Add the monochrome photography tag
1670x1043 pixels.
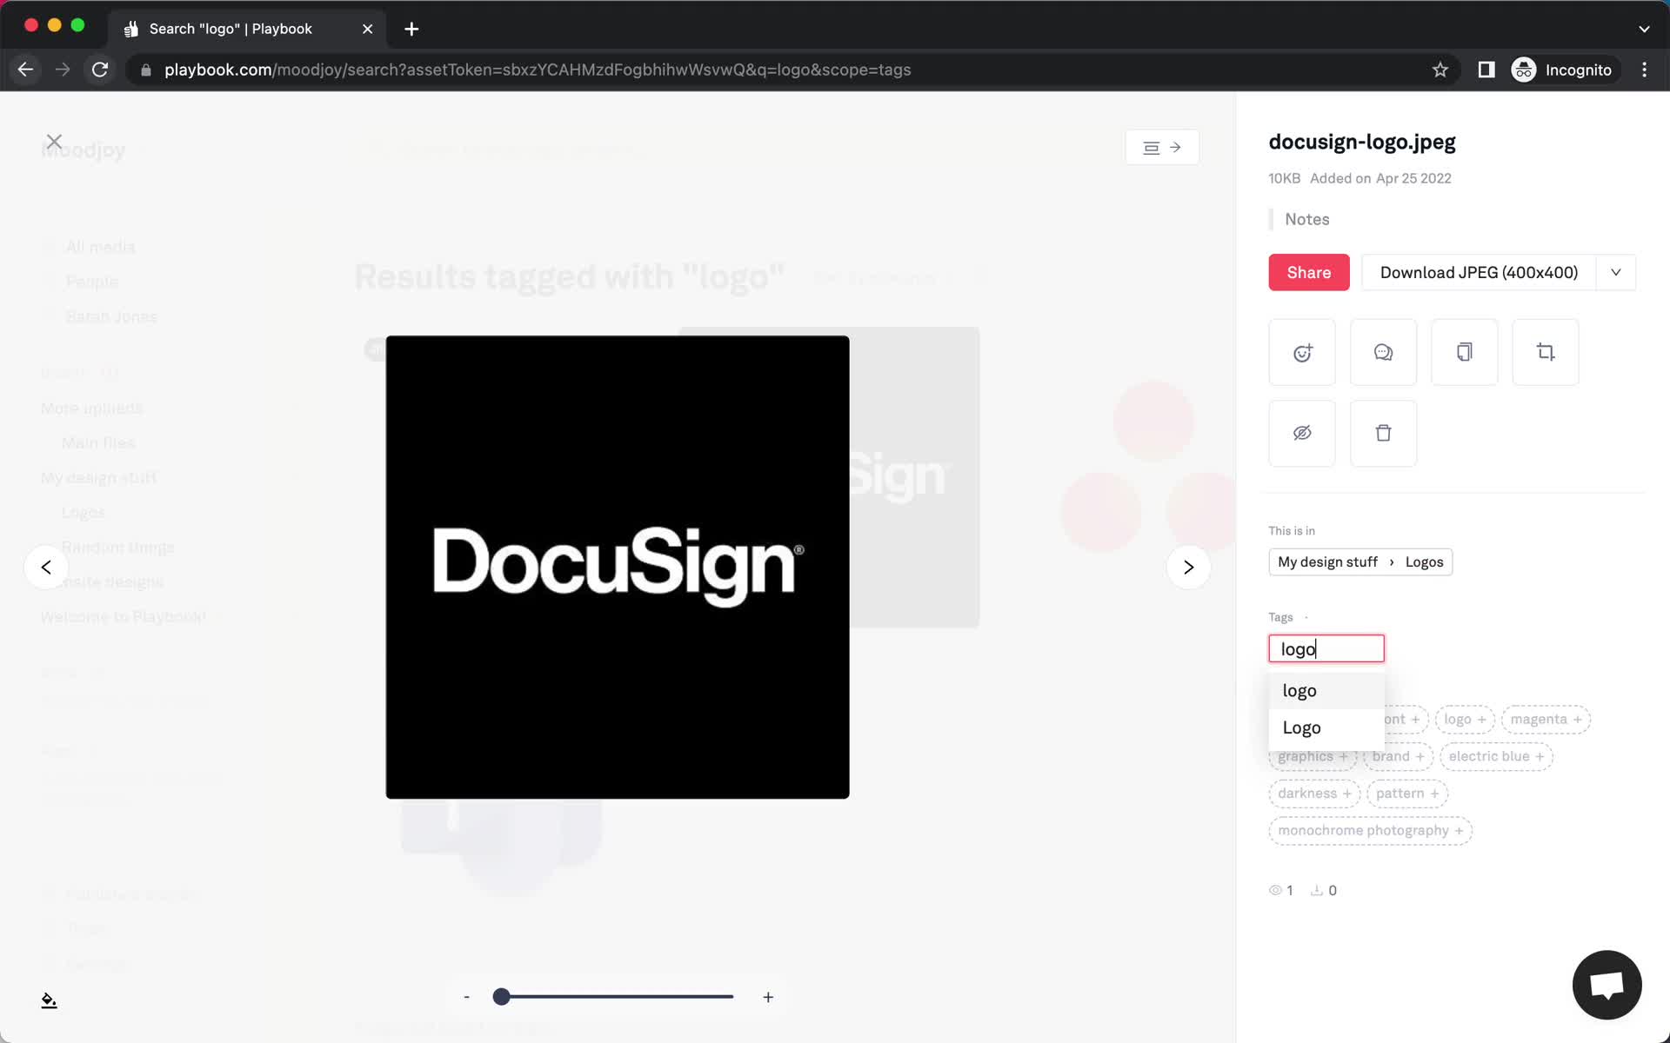[1370, 831]
